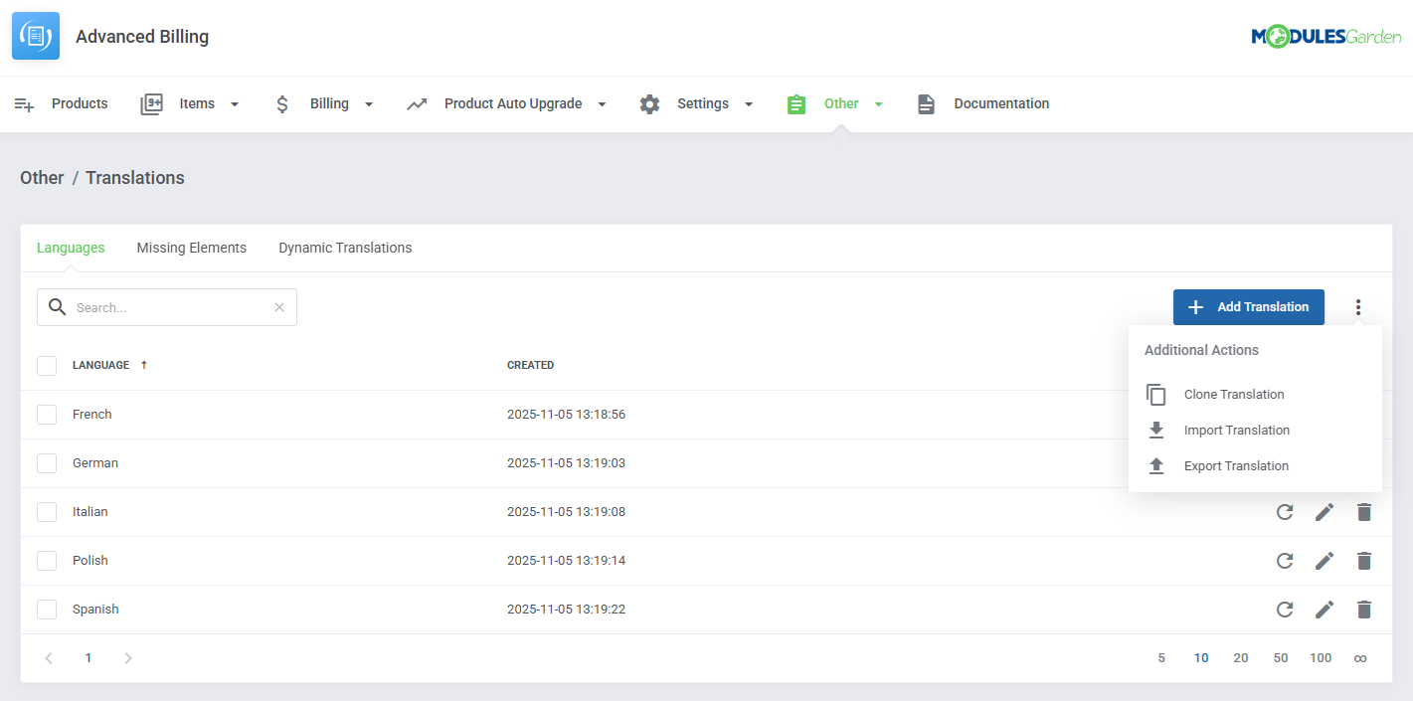Switch to the Missing Elements tab
The height and width of the screenshot is (701, 1413).
pyautogui.click(x=191, y=247)
